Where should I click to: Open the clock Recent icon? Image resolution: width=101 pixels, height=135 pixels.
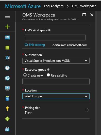(7, 68)
